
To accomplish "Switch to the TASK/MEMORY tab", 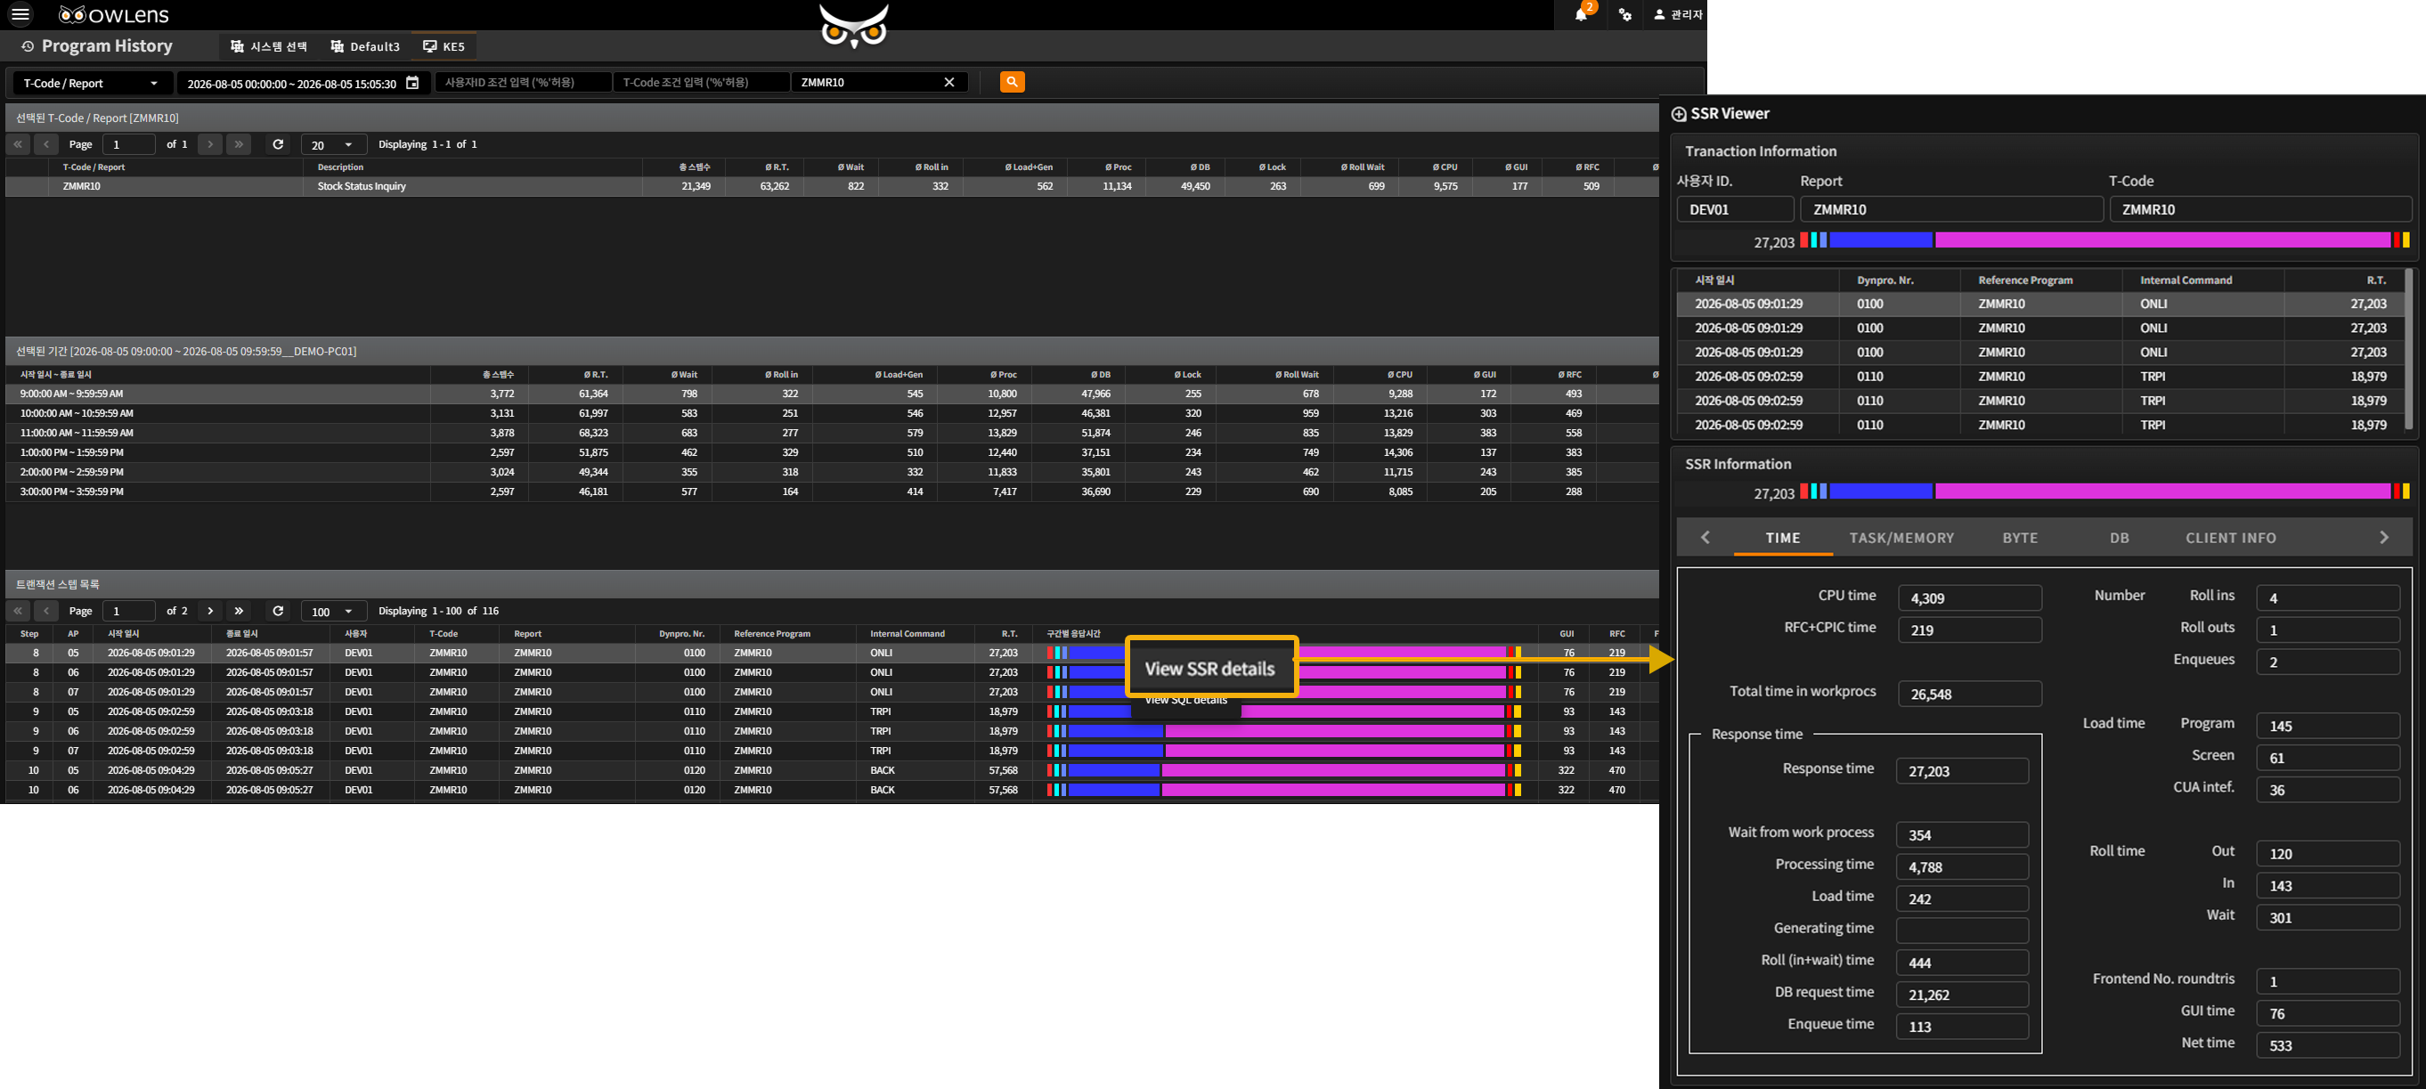I will coord(1901,538).
